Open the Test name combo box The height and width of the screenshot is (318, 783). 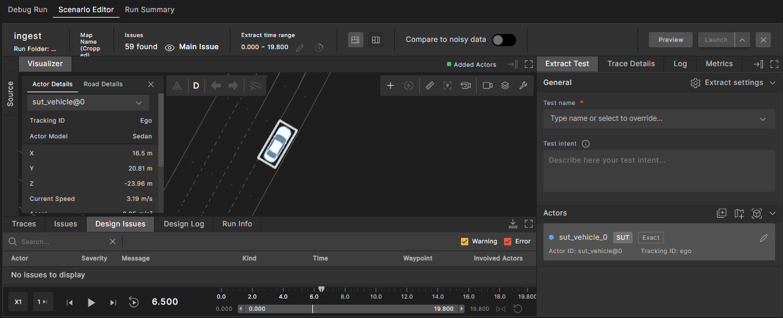point(658,119)
